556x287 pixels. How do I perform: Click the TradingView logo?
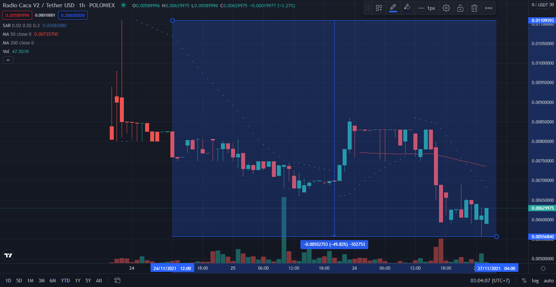coord(8,255)
